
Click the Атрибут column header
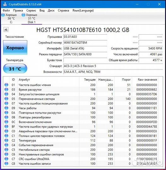pyautogui.click(x=48, y=80)
